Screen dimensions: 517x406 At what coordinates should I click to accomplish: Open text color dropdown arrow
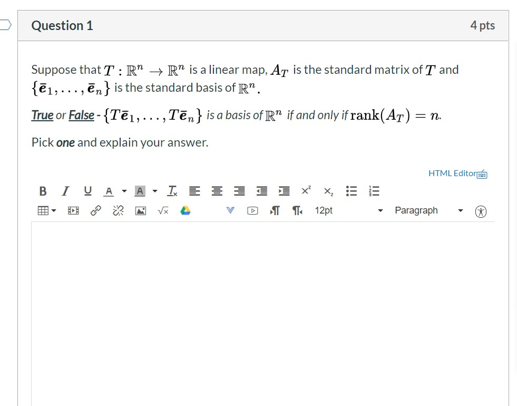click(124, 191)
